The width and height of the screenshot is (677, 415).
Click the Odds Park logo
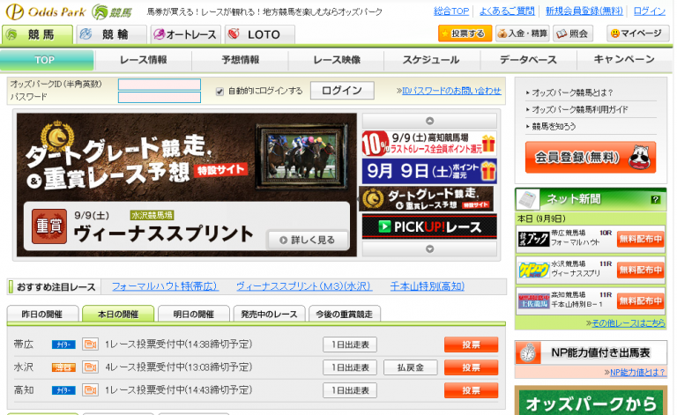[46, 11]
